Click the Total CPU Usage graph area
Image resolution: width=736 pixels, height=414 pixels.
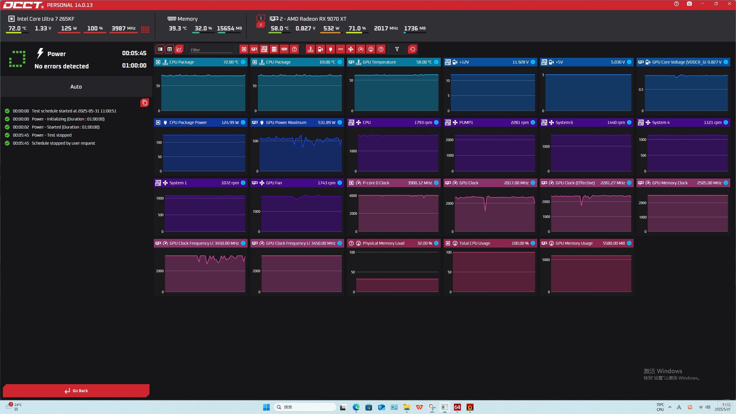click(x=490, y=272)
